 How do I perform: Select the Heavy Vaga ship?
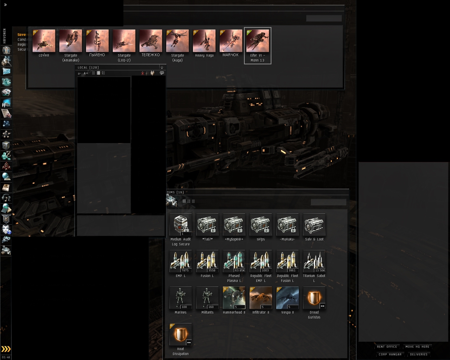[204, 44]
